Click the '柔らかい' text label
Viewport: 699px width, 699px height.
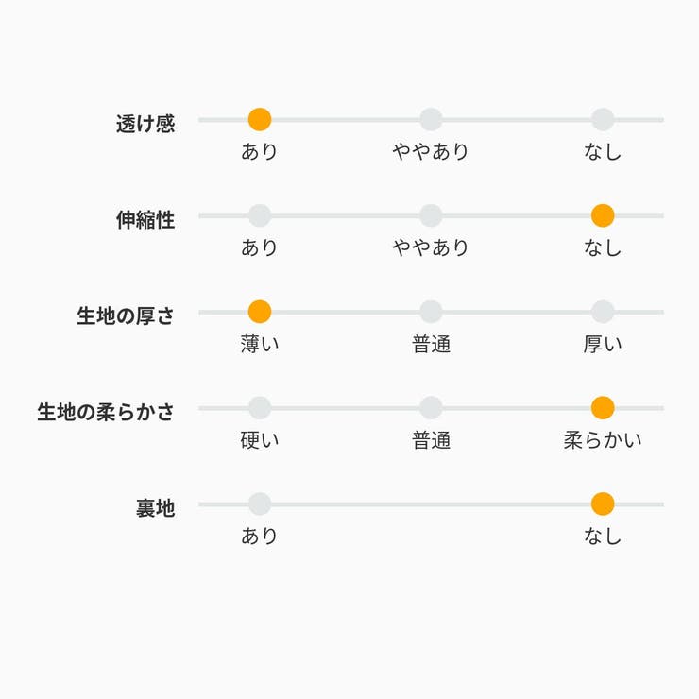tap(603, 440)
